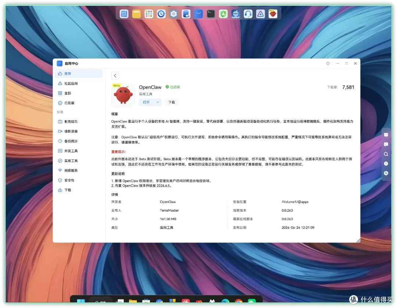Click the chat bubble icon in right side panel
Screen dimensions: 397x308
coord(386,144)
